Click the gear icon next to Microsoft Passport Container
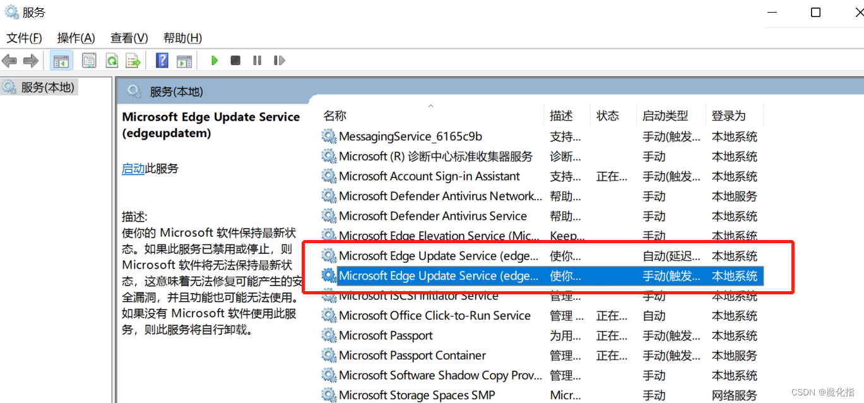The image size is (864, 403). tap(329, 355)
